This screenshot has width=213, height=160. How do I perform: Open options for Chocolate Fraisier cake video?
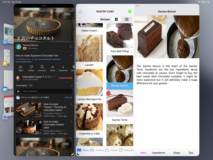[x=71, y=122]
